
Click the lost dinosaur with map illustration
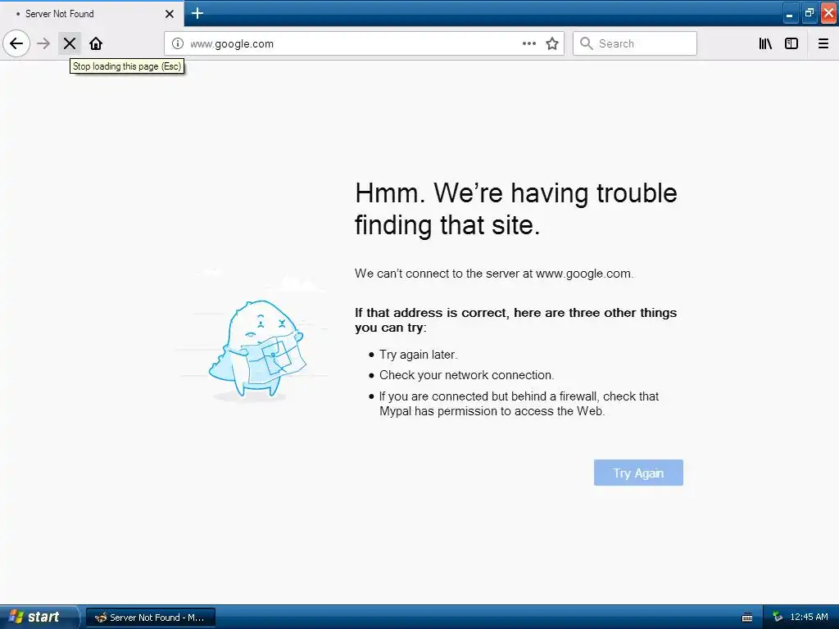257,349
